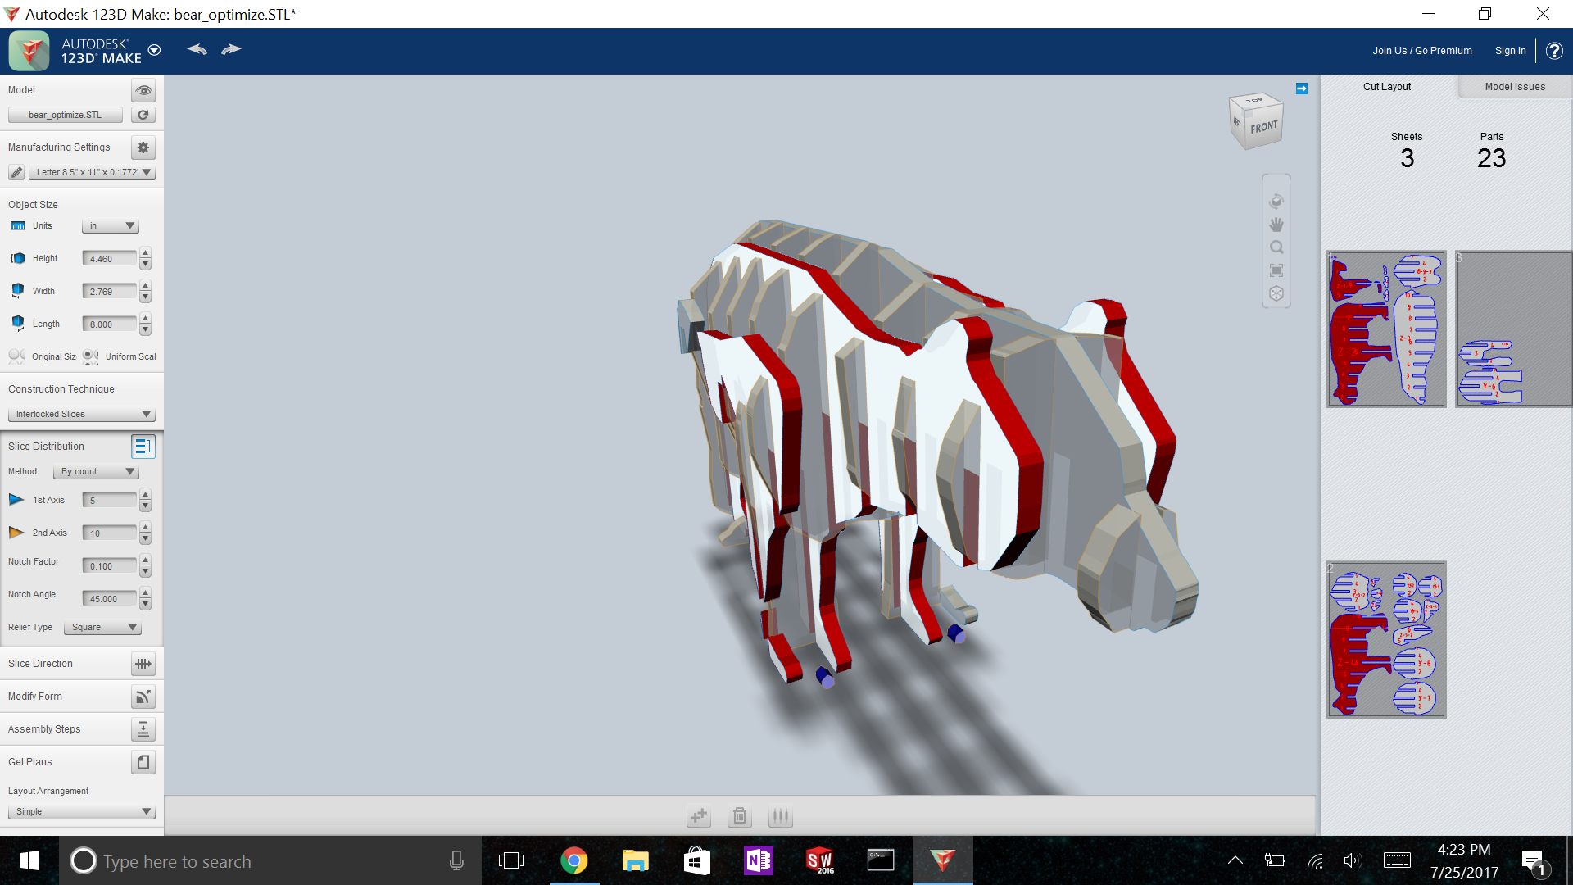The width and height of the screenshot is (1573, 885).
Task: Select the Original Size option
Action: tap(16, 356)
